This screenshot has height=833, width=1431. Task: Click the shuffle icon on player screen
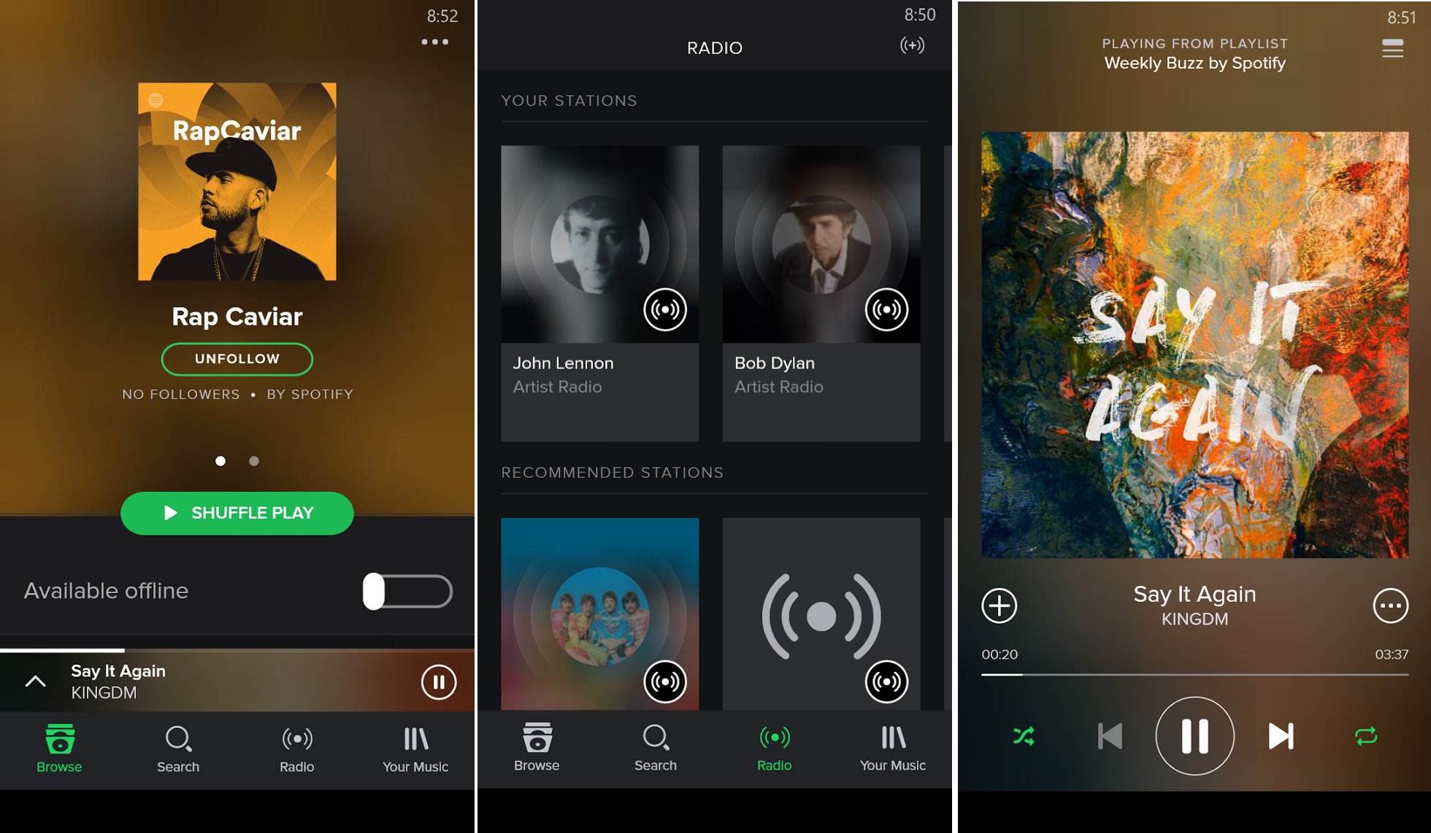1023,736
